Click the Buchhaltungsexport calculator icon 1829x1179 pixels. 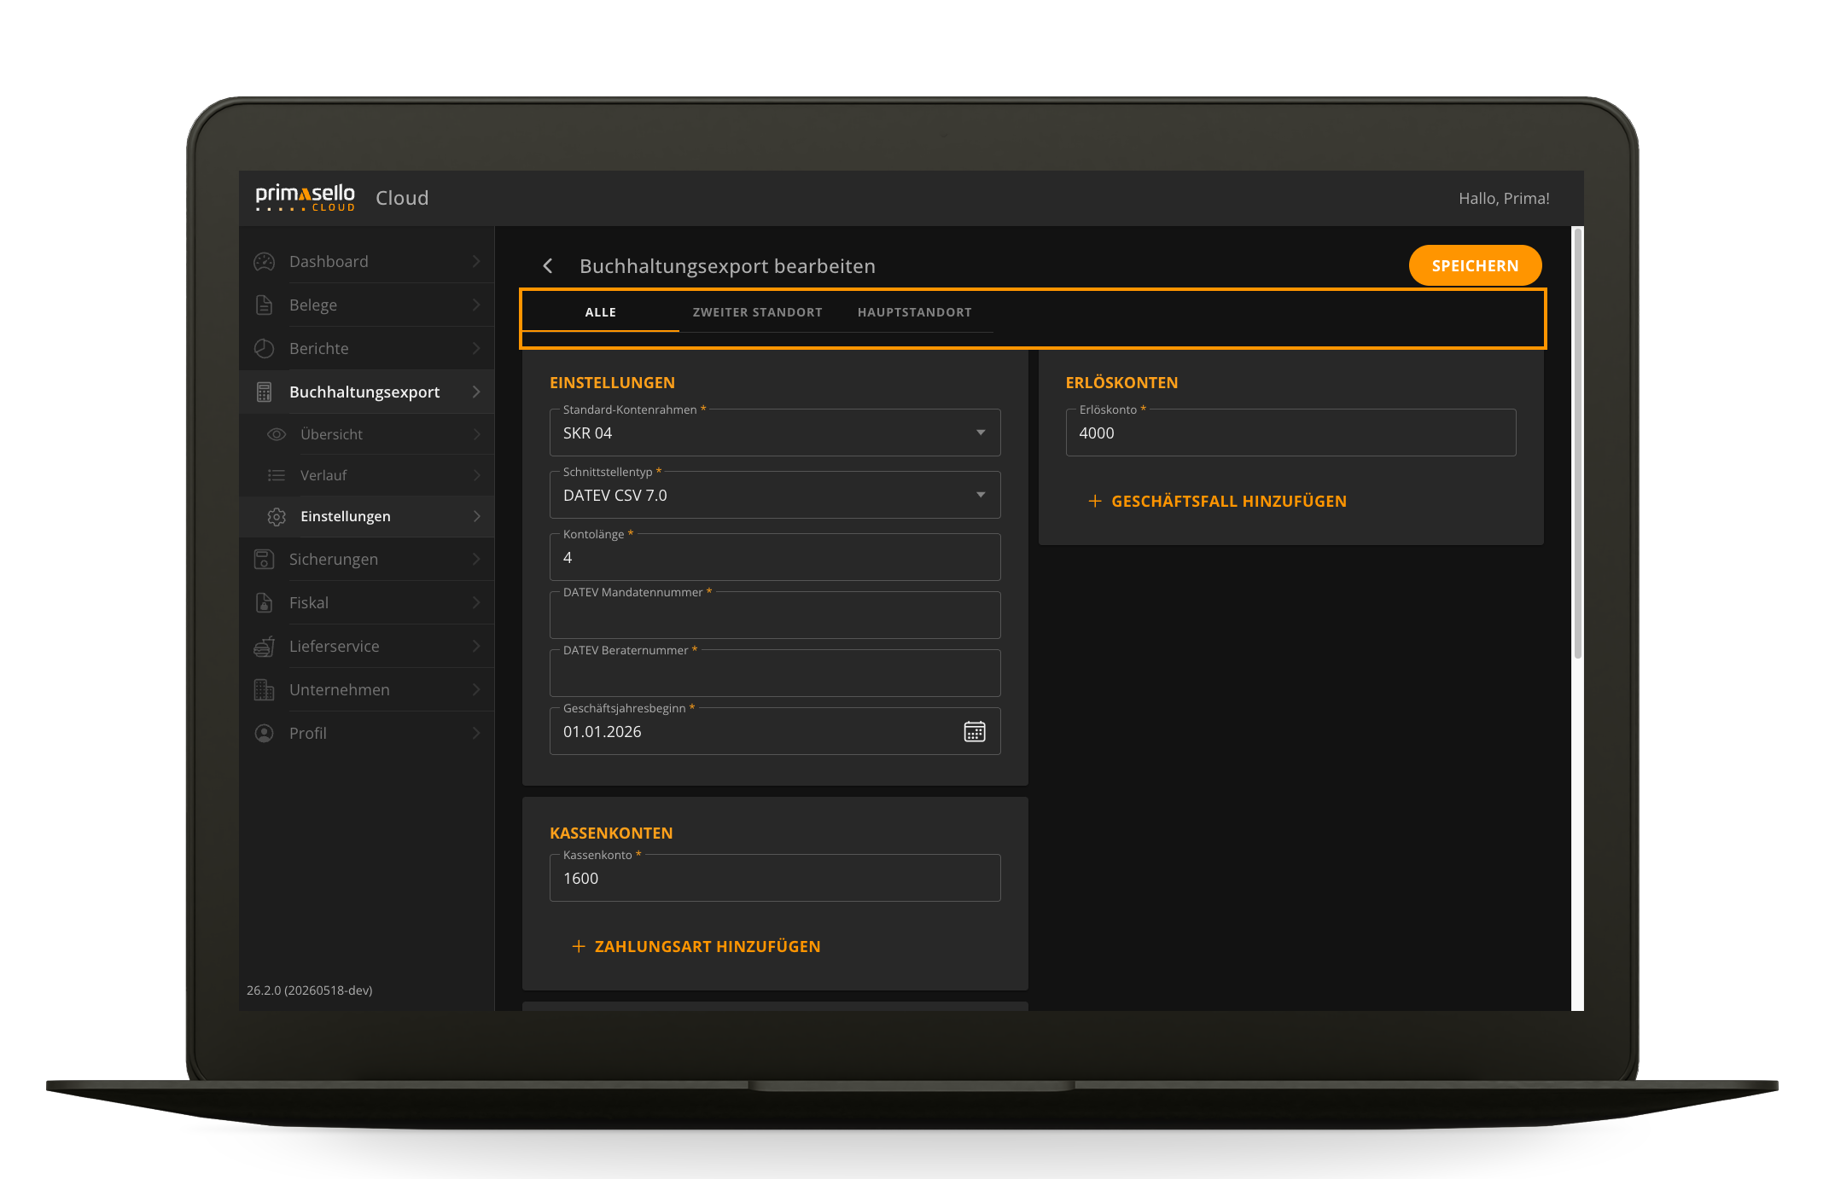pos(265,392)
